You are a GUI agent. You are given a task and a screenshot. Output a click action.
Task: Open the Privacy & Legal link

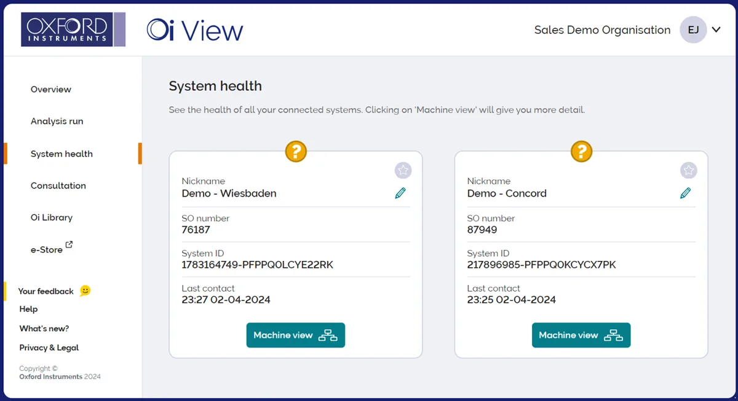coord(49,348)
